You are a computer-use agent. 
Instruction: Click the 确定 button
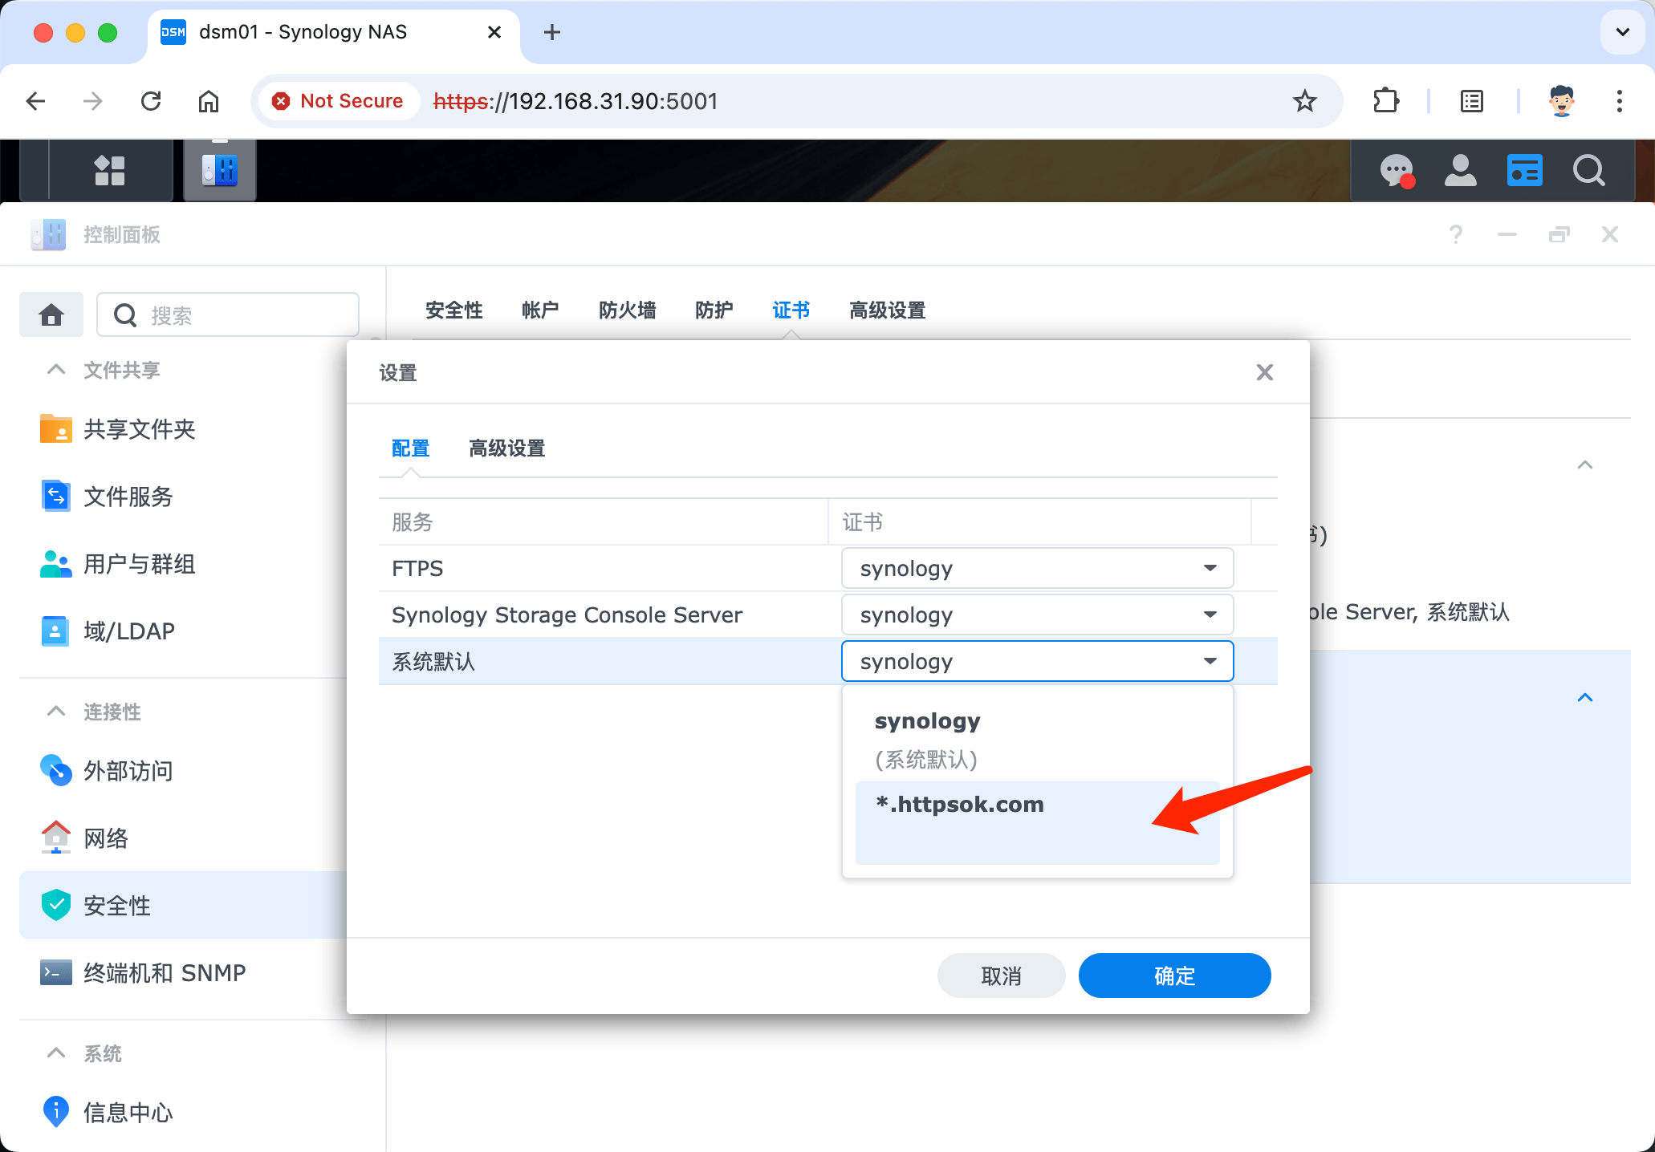[1173, 976]
